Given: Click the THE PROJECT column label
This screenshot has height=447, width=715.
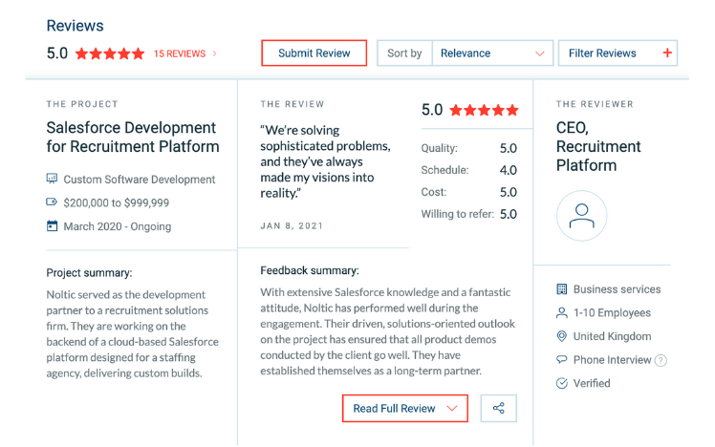Looking at the screenshot, I should point(82,104).
